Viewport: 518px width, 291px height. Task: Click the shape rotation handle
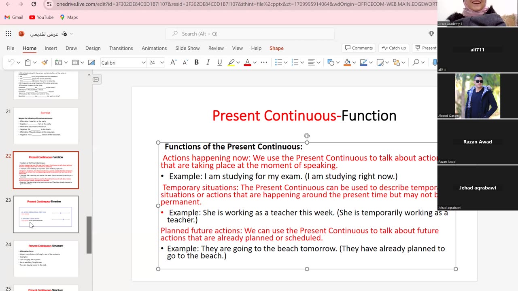coord(307,136)
